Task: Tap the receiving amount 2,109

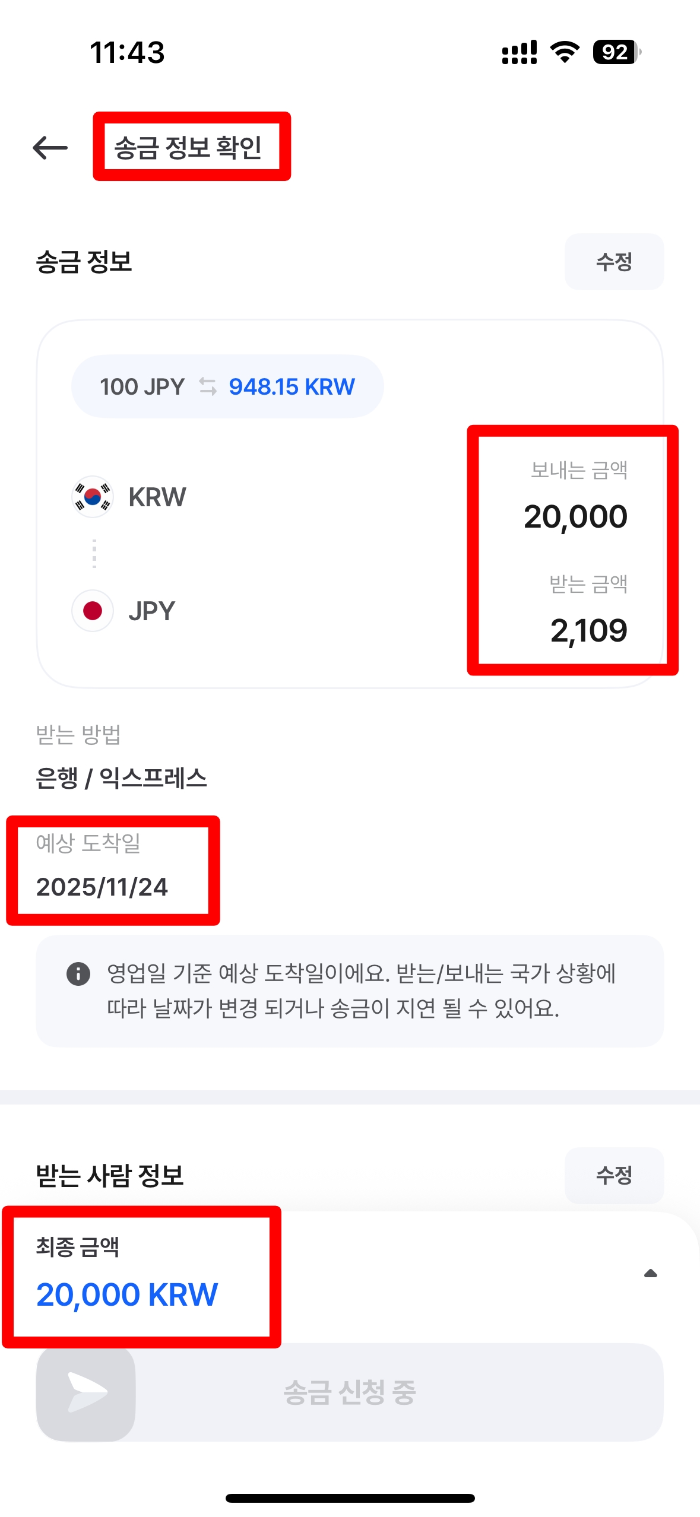Action: click(x=588, y=630)
